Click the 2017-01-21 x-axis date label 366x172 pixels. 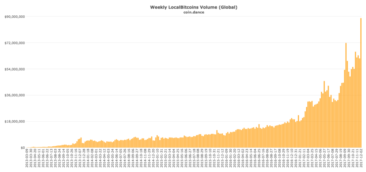[x=300, y=159]
